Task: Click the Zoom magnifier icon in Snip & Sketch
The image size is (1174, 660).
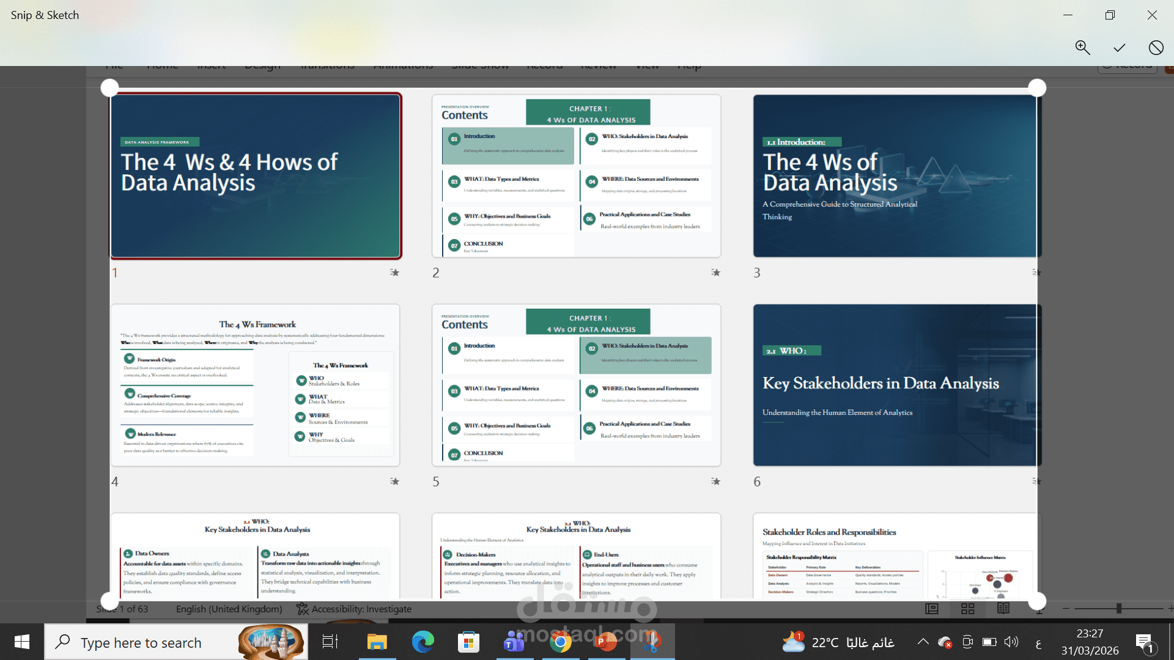Action: 1082,48
